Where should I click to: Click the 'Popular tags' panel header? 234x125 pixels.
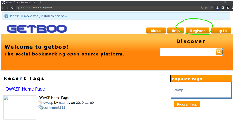point(201,79)
